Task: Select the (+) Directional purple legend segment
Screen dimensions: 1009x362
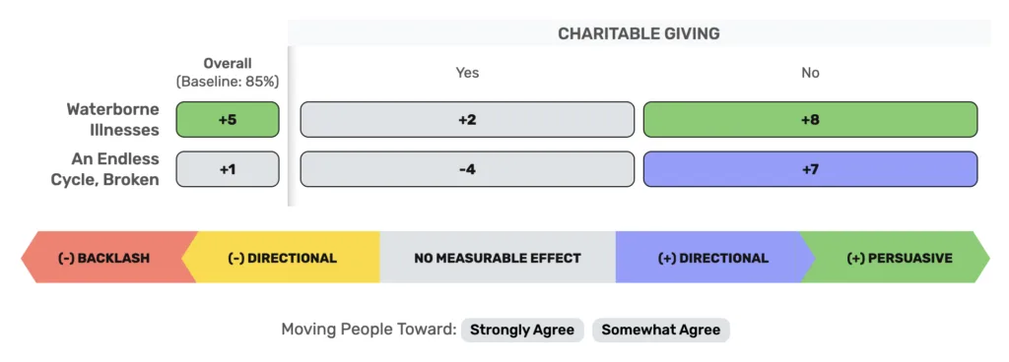Action: (x=713, y=258)
